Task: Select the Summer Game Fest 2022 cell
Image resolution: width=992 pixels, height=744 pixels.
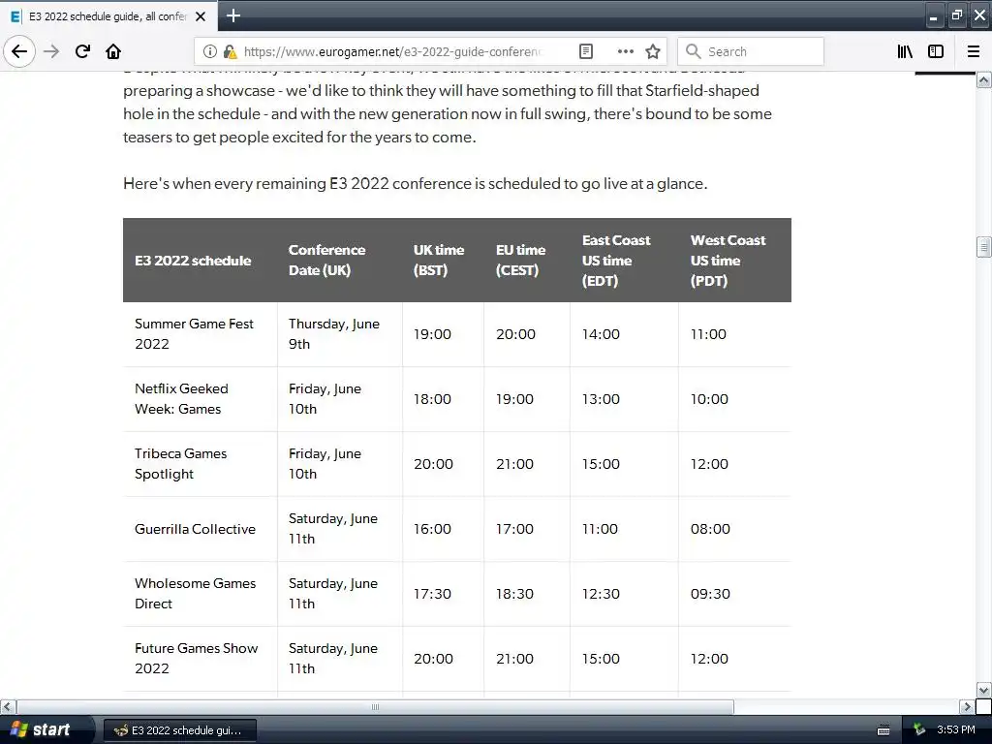Action: click(200, 334)
